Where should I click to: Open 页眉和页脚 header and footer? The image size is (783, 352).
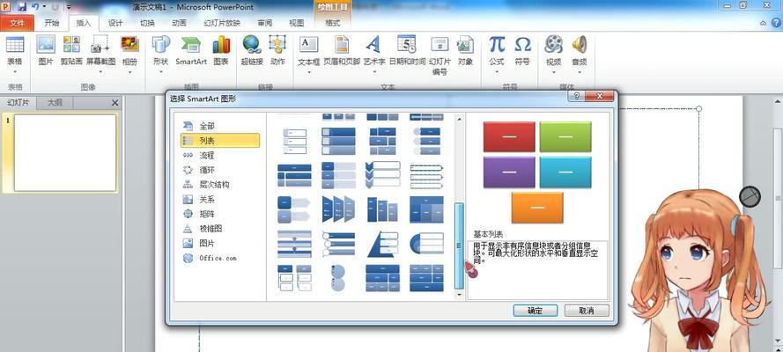tap(342, 45)
